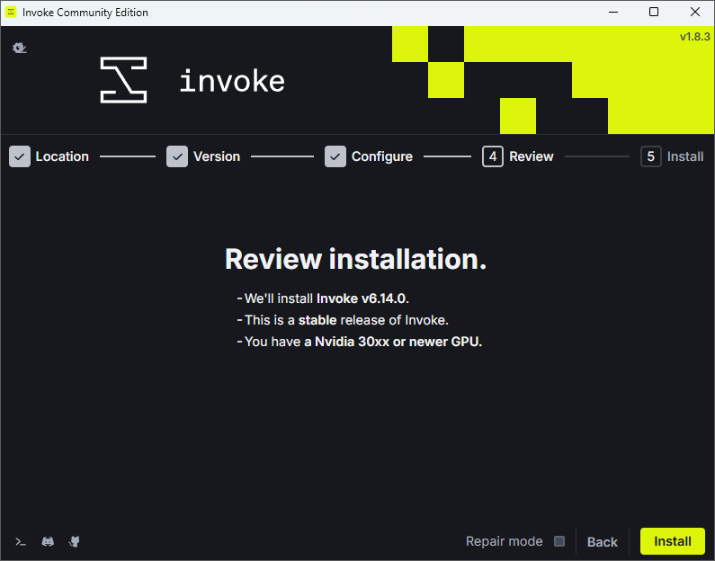
Task: Go to the Version step
Action: 203,156
